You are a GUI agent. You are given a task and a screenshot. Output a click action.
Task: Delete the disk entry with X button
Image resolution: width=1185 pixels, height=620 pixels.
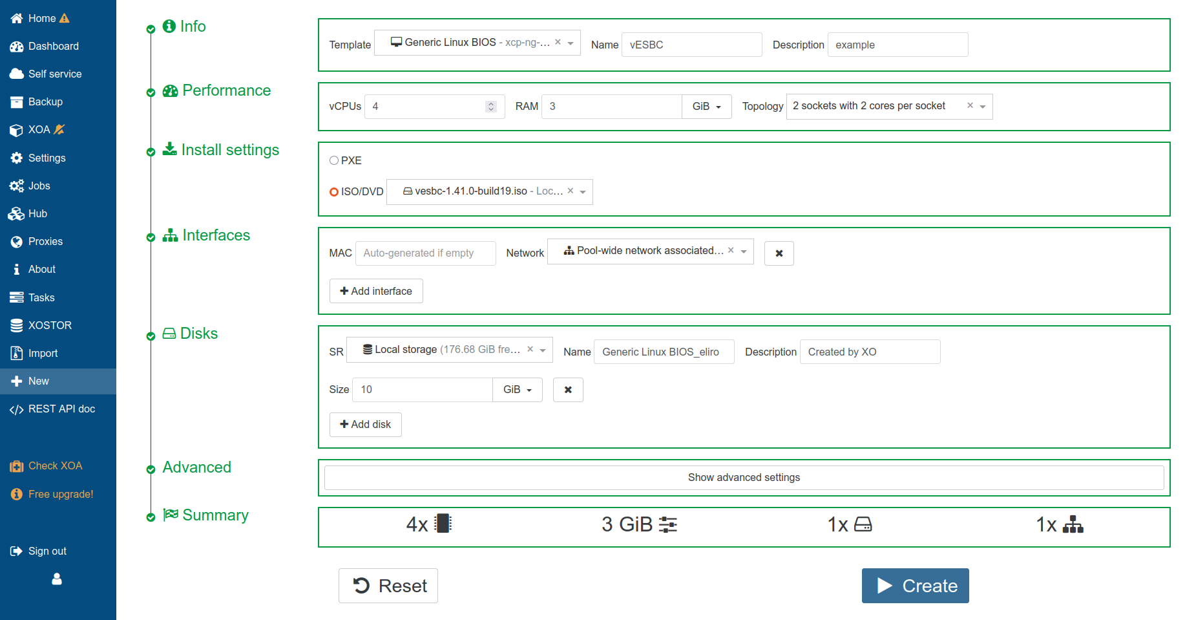tap(568, 390)
